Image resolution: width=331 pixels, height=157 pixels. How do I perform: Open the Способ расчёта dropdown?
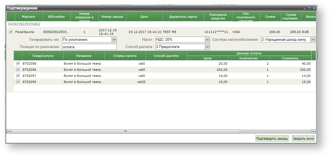(207, 47)
